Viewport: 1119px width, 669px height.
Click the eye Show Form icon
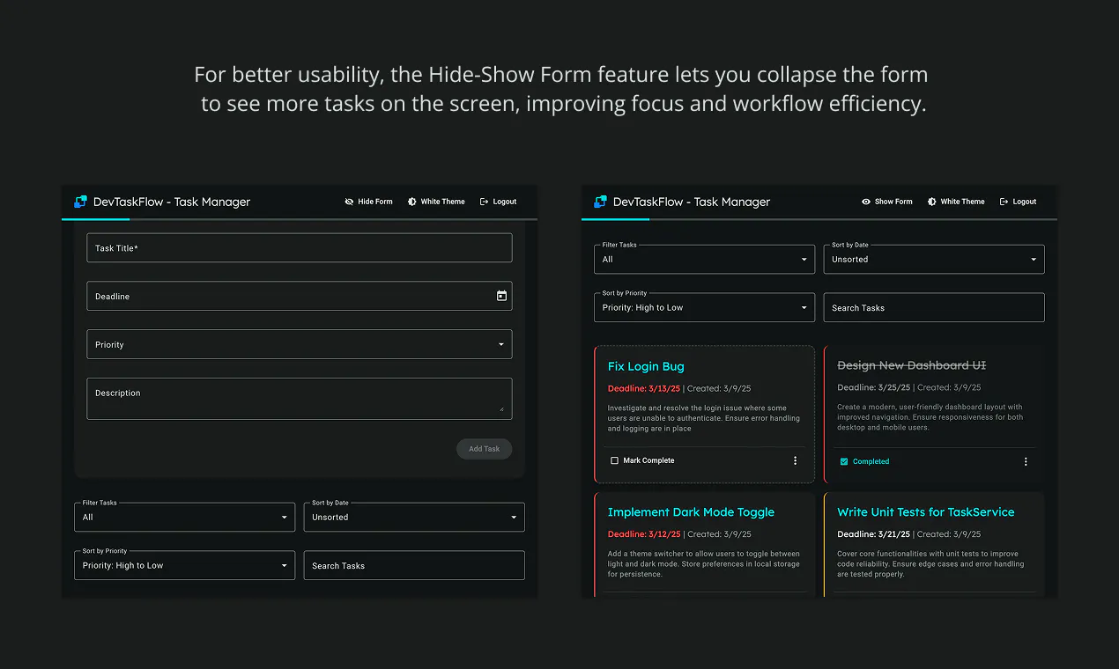[866, 202]
